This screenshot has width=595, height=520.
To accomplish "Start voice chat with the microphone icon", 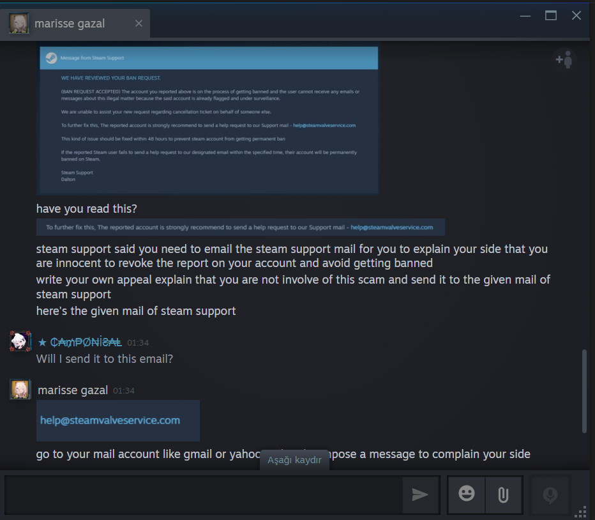I will [x=550, y=494].
